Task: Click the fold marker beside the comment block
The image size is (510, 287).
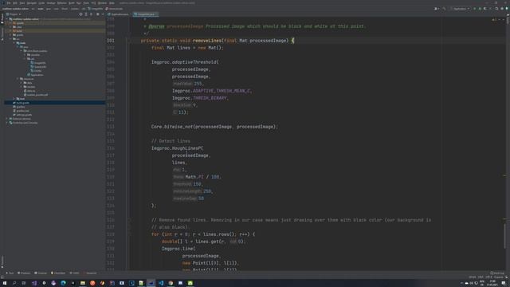Action: (130, 33)
